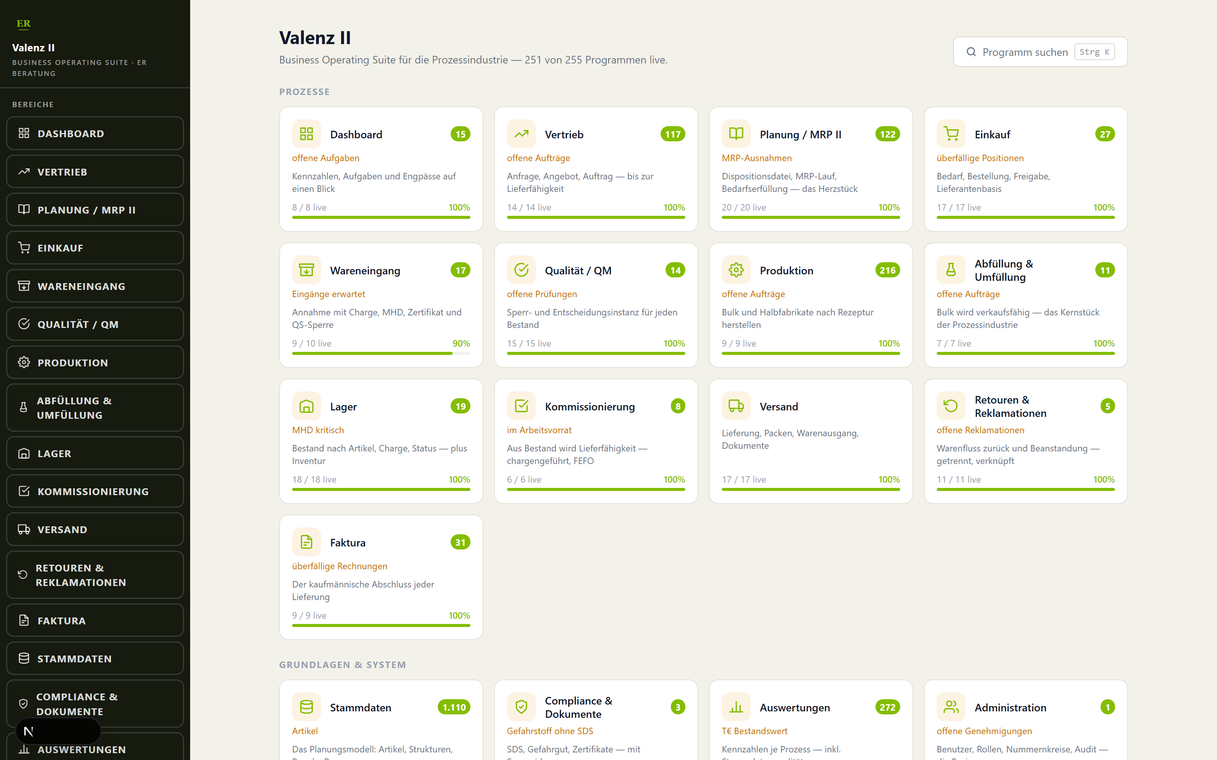This screenshot has width=1217, height=760.
Task: Click the 216 badge on the Produktion card
Action: click(x=888, y=271)
